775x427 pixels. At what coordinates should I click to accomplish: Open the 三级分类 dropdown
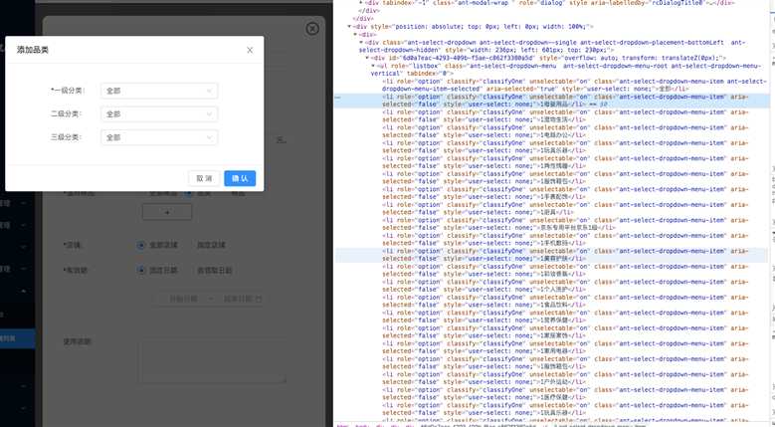(x=159, y=137)
